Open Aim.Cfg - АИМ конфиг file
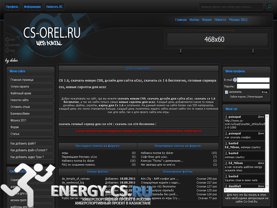The image size is (277, 208). [x=160, y=179]
